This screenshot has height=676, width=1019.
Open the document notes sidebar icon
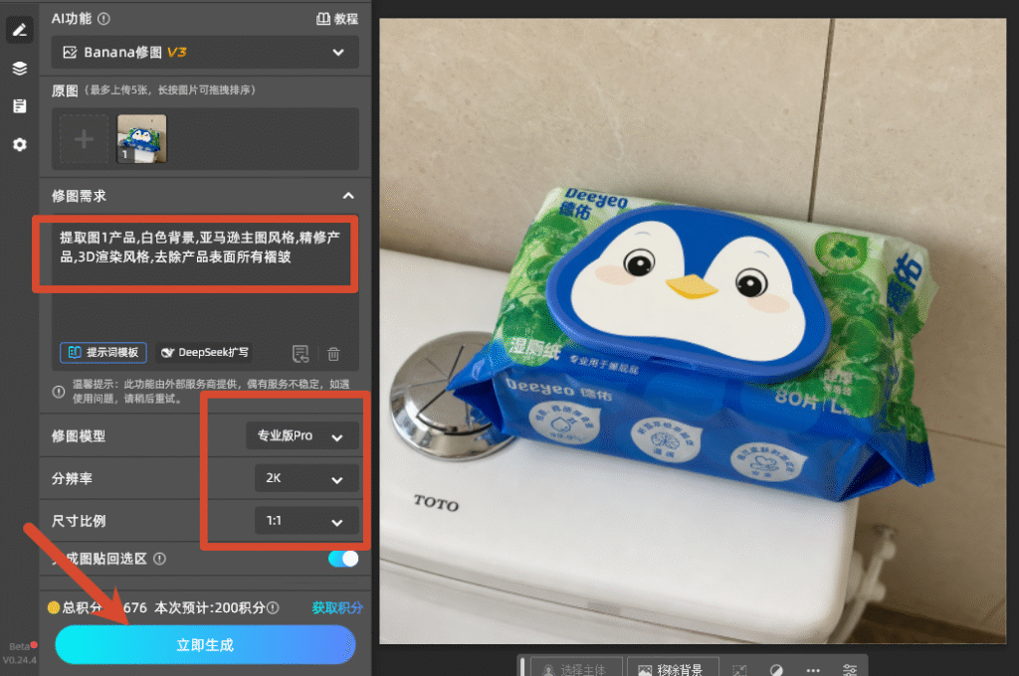[x=20, y=105]
